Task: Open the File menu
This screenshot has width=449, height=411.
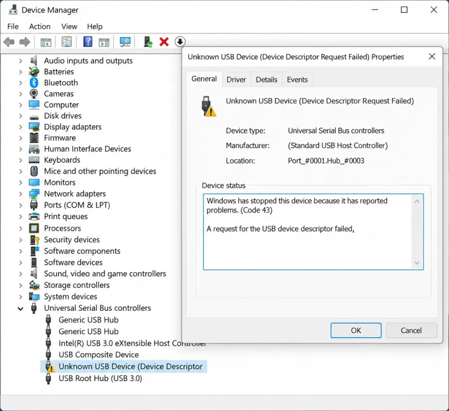Action: (13, 26)
